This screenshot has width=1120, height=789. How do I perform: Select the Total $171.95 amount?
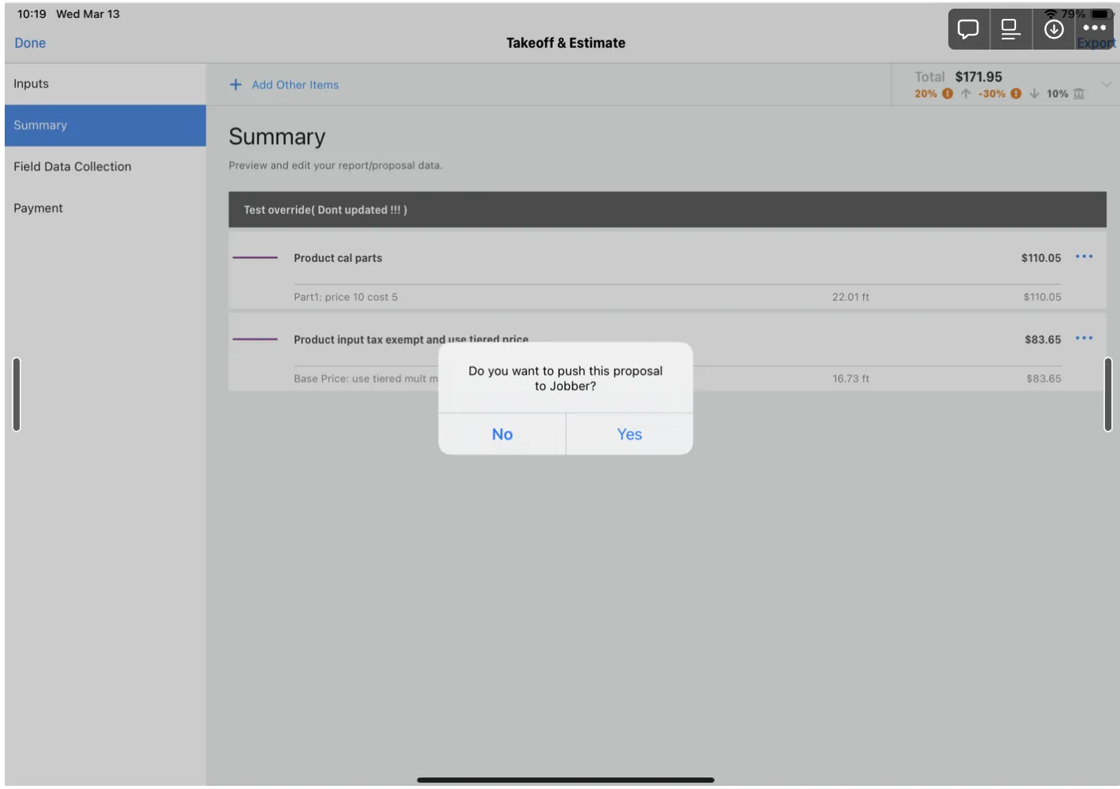979,77
